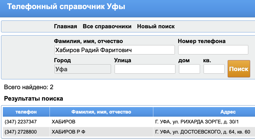Screen dimensions: 255x140
Task: Click the ДОСТОЕВСКОГО address cell
Action: 202,132
